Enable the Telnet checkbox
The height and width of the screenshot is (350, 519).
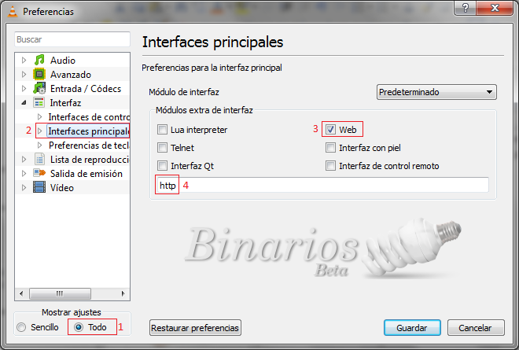point(163,148)
